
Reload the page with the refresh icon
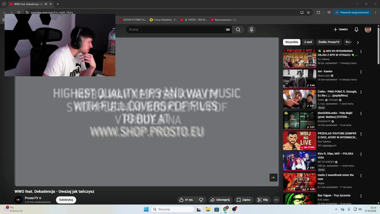click(18, 12)
